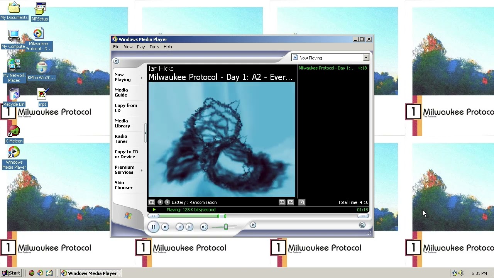Viewport: 494px width, 278px height.
Task: Open the File menu
Action: click(116, 47)
